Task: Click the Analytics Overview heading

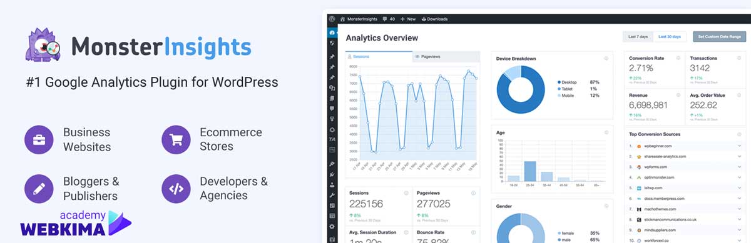Action: pyautogui.click(x=382, y=37)
